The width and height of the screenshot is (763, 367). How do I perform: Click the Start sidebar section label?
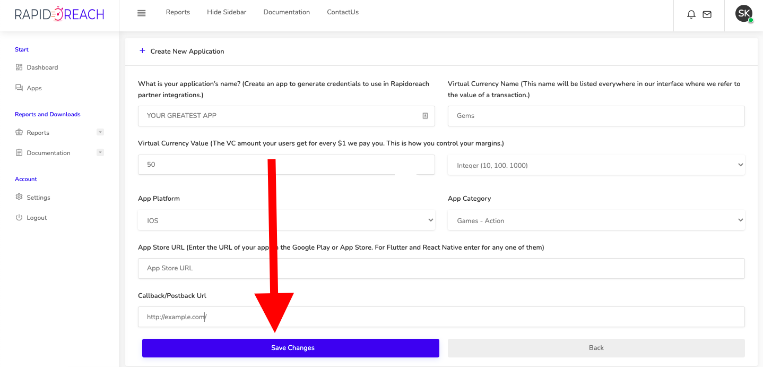(x=22, y=49)
